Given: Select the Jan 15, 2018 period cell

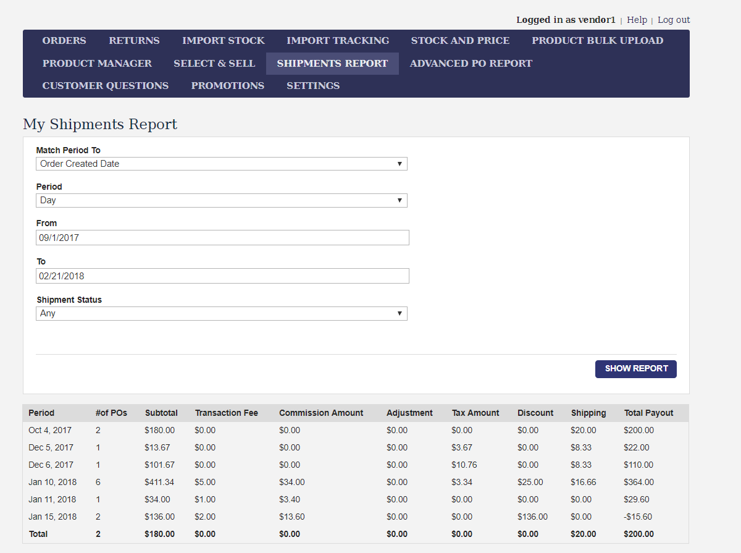Looking at the screenshot, I should coord(52,517).
